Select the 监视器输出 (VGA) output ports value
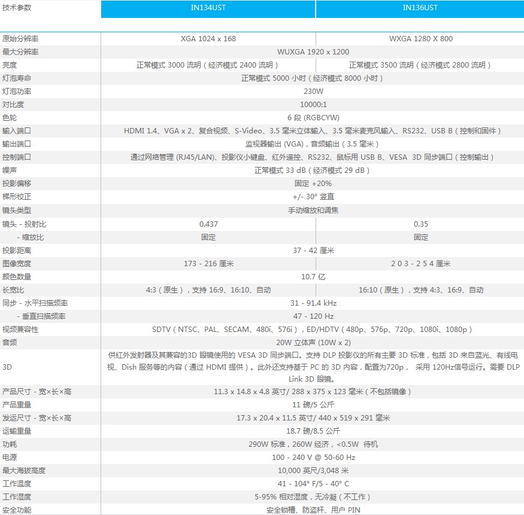Screen dimensions: 524x515 tap(312, 144)
